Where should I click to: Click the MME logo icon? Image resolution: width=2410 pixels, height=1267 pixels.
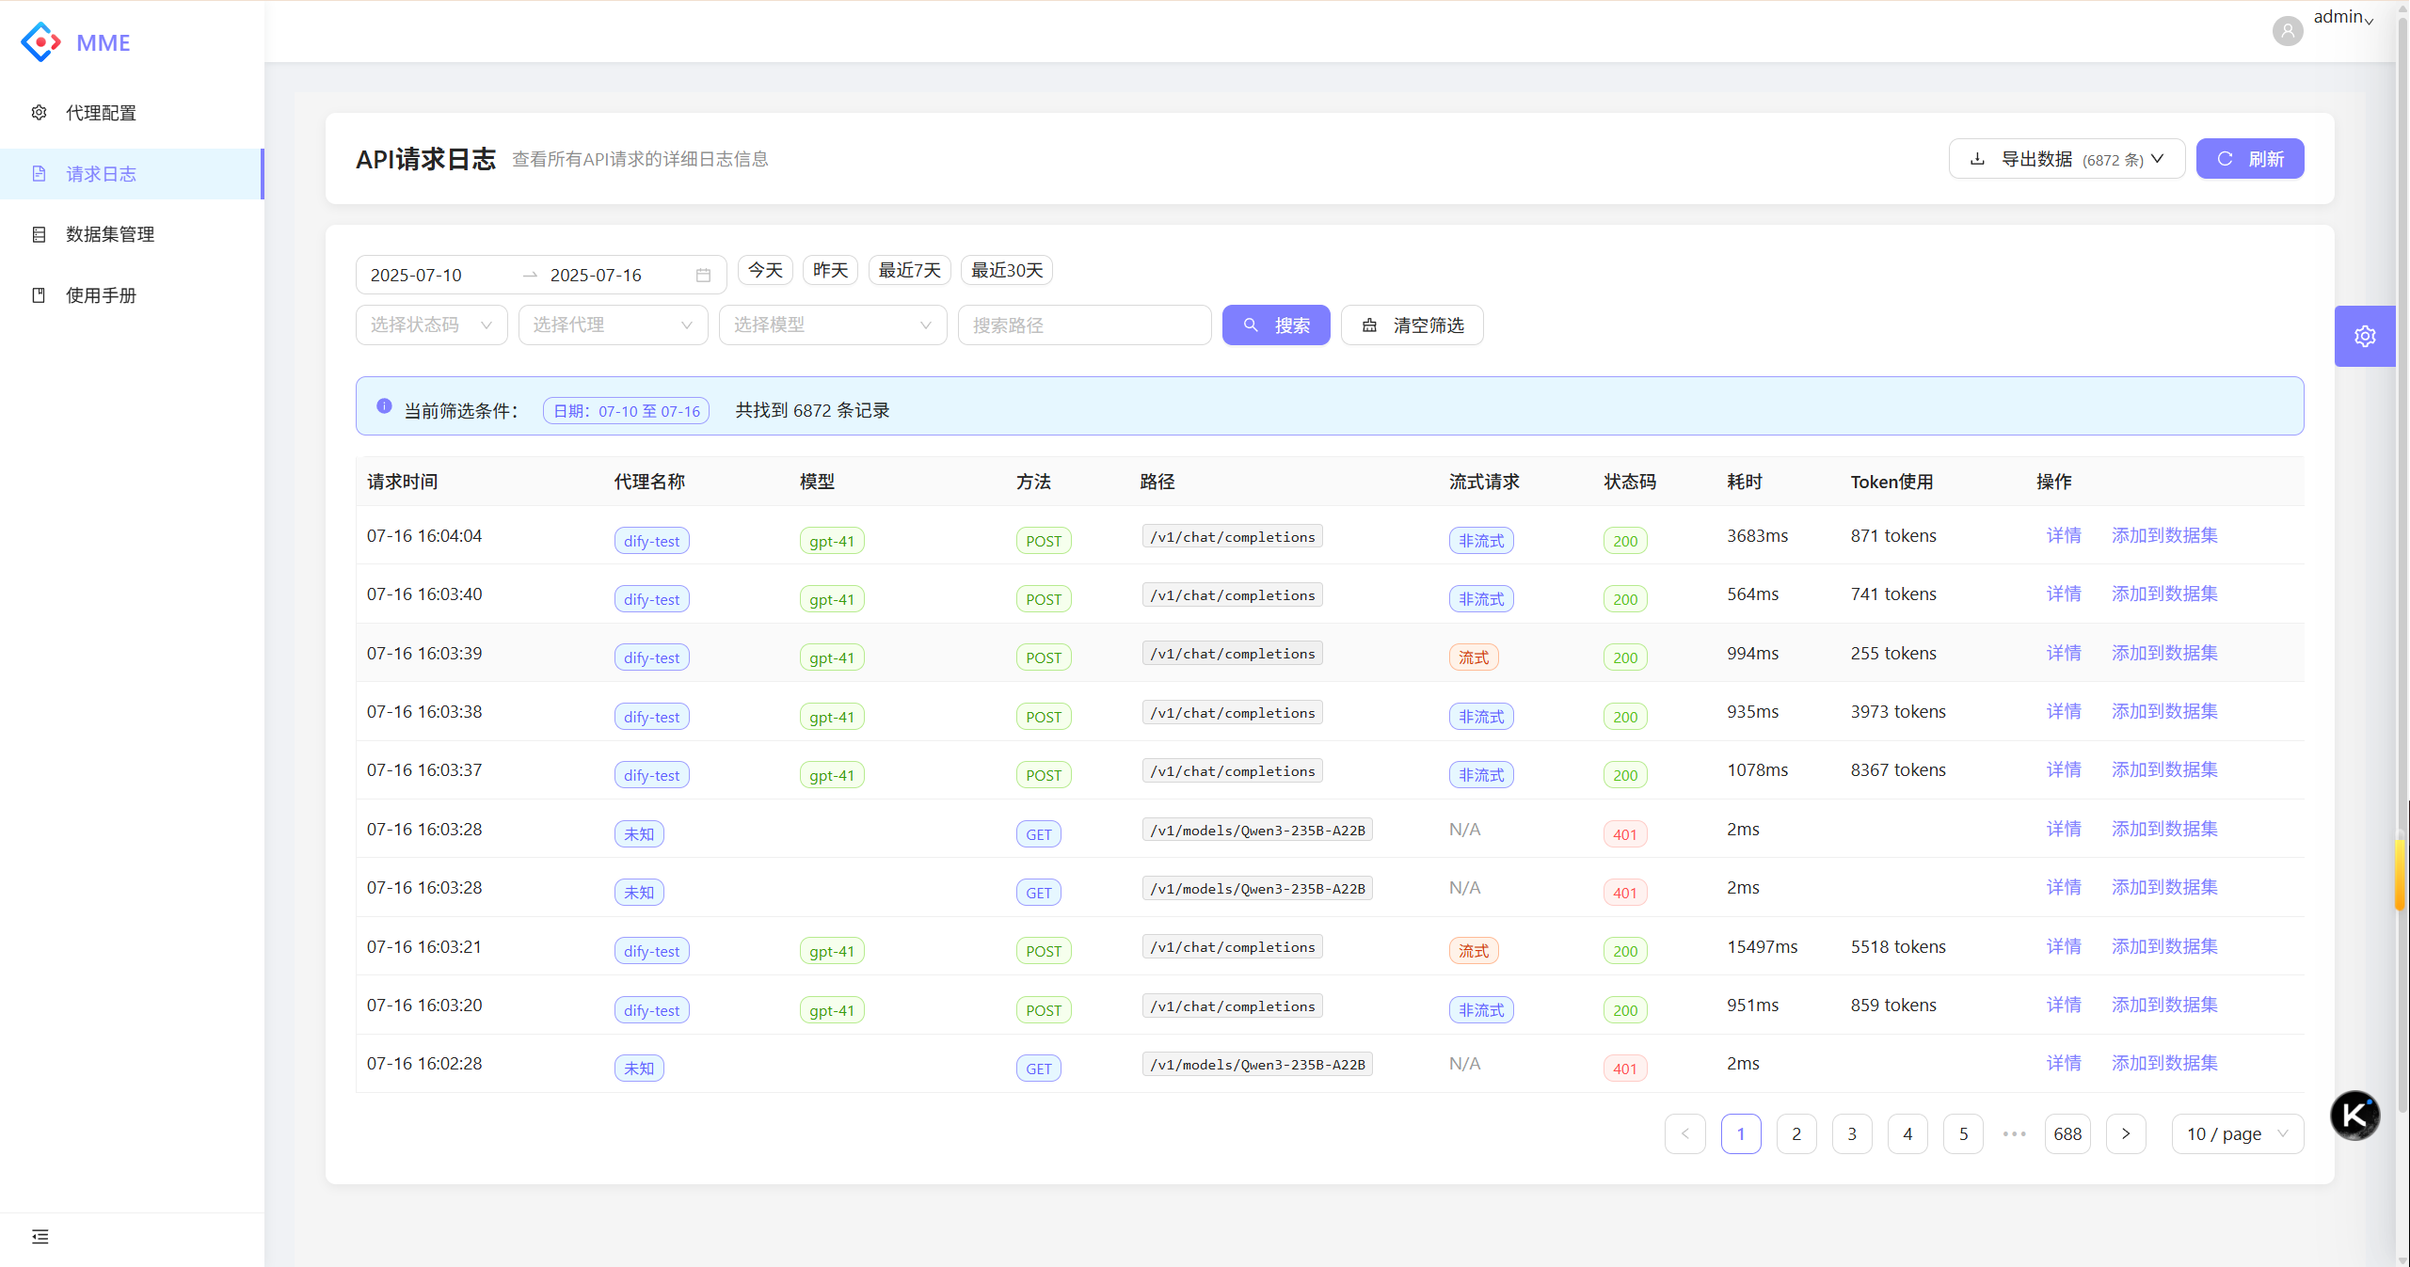[x=40, y=42]
